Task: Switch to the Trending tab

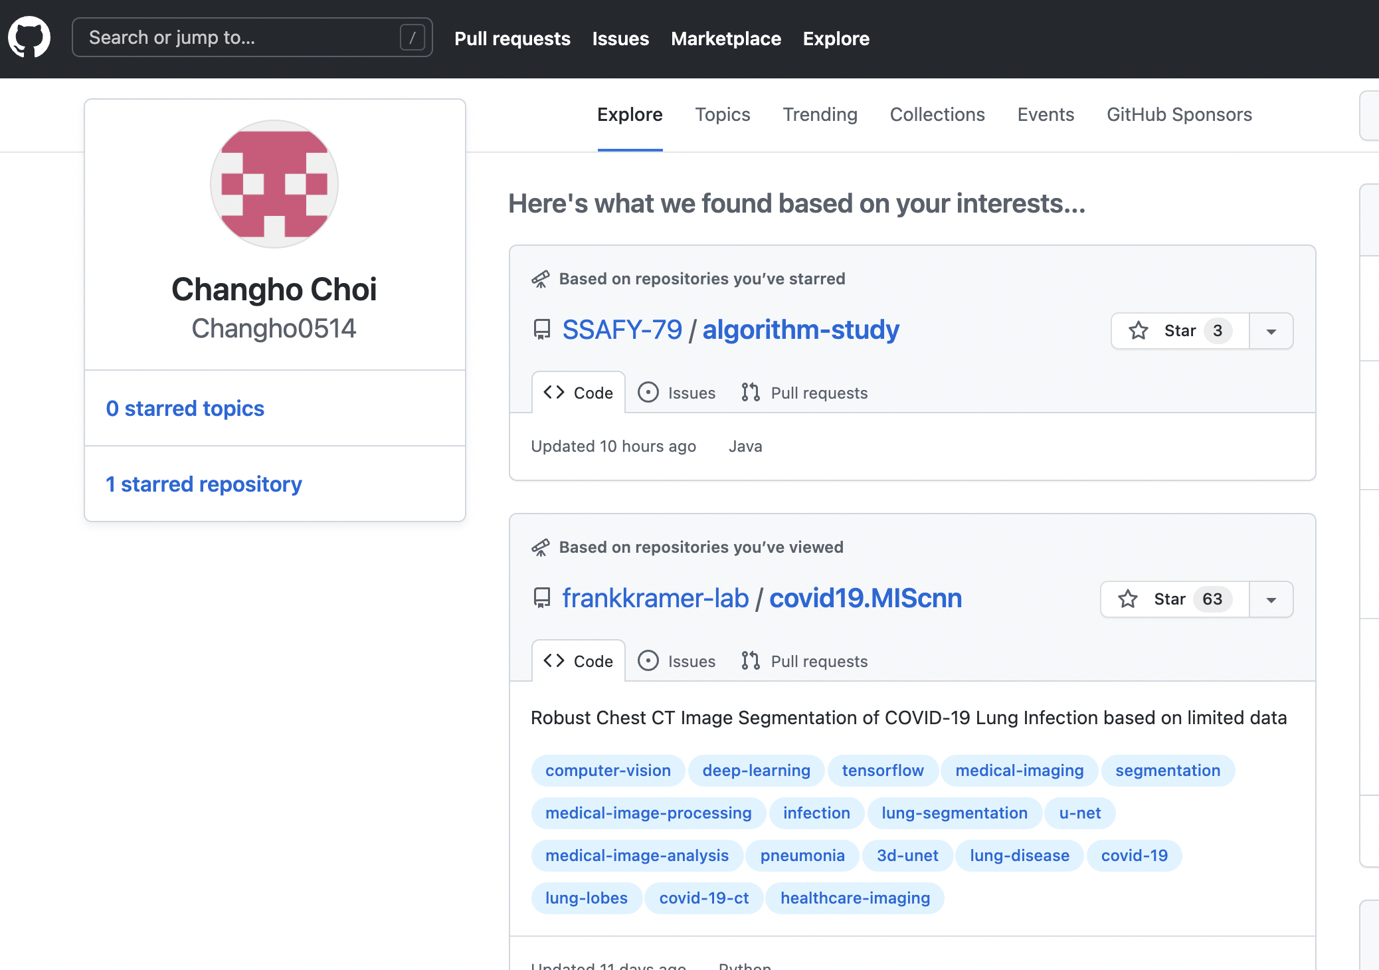Action: 820,114
